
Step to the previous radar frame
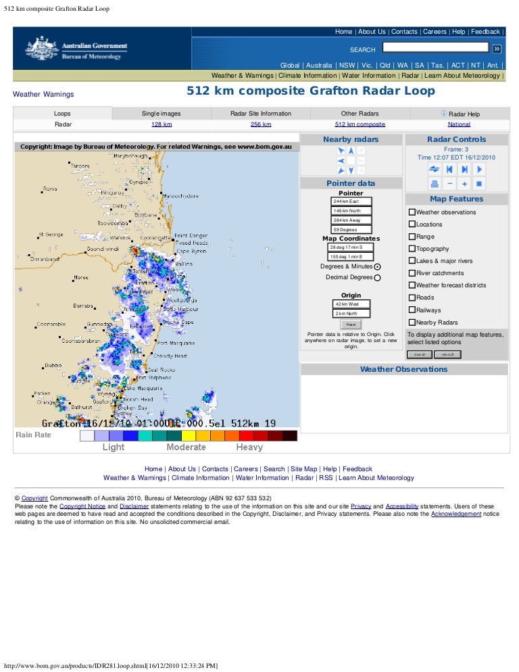[x=449, y=169]
